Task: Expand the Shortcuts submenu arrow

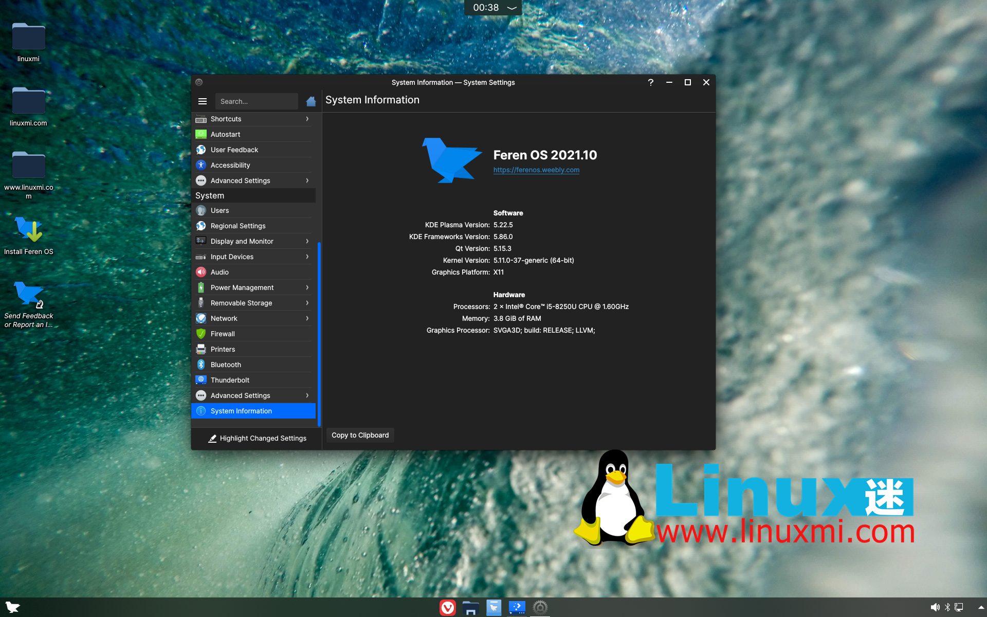Action: (x=307, y=119)
